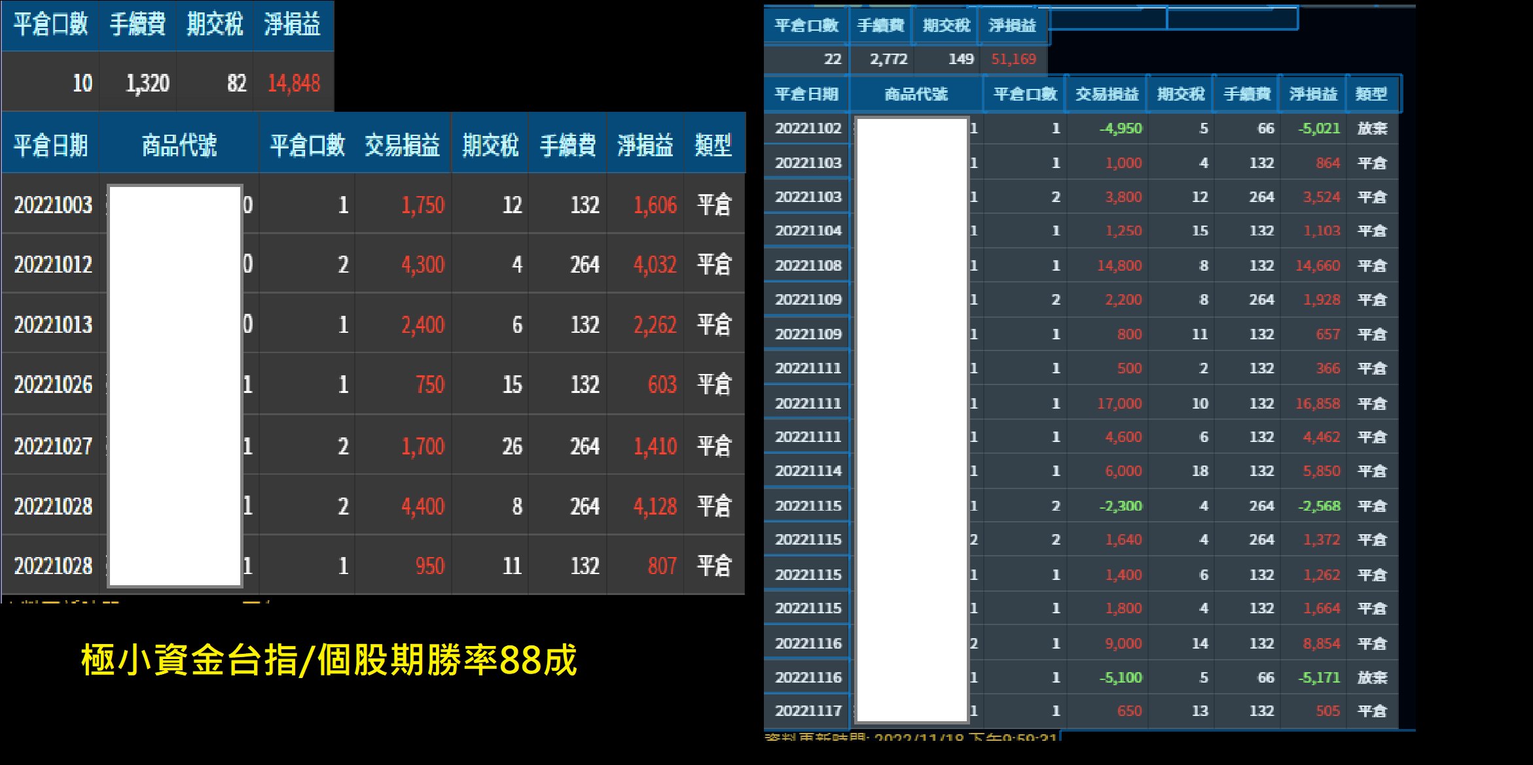
Task: Click the 淨損益 value 1,410
Action: pos(655,446)
